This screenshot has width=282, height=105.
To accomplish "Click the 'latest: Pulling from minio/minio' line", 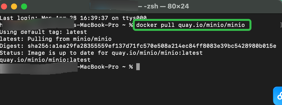I will 56,39.
